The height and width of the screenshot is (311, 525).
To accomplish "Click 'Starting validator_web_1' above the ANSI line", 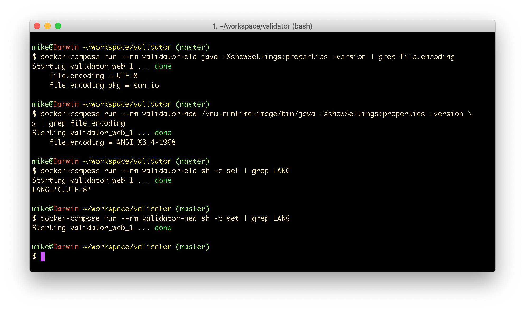I will pos(83,133).
